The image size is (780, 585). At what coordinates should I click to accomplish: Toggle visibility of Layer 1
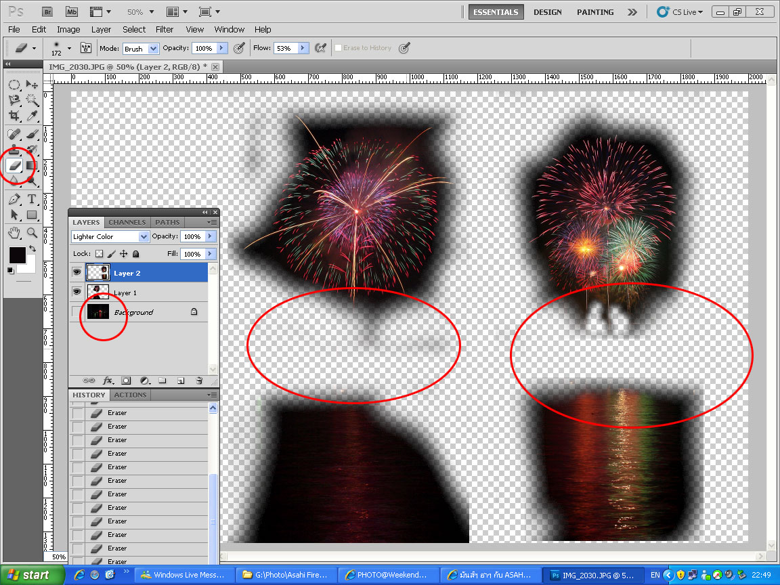coord(77,292)
